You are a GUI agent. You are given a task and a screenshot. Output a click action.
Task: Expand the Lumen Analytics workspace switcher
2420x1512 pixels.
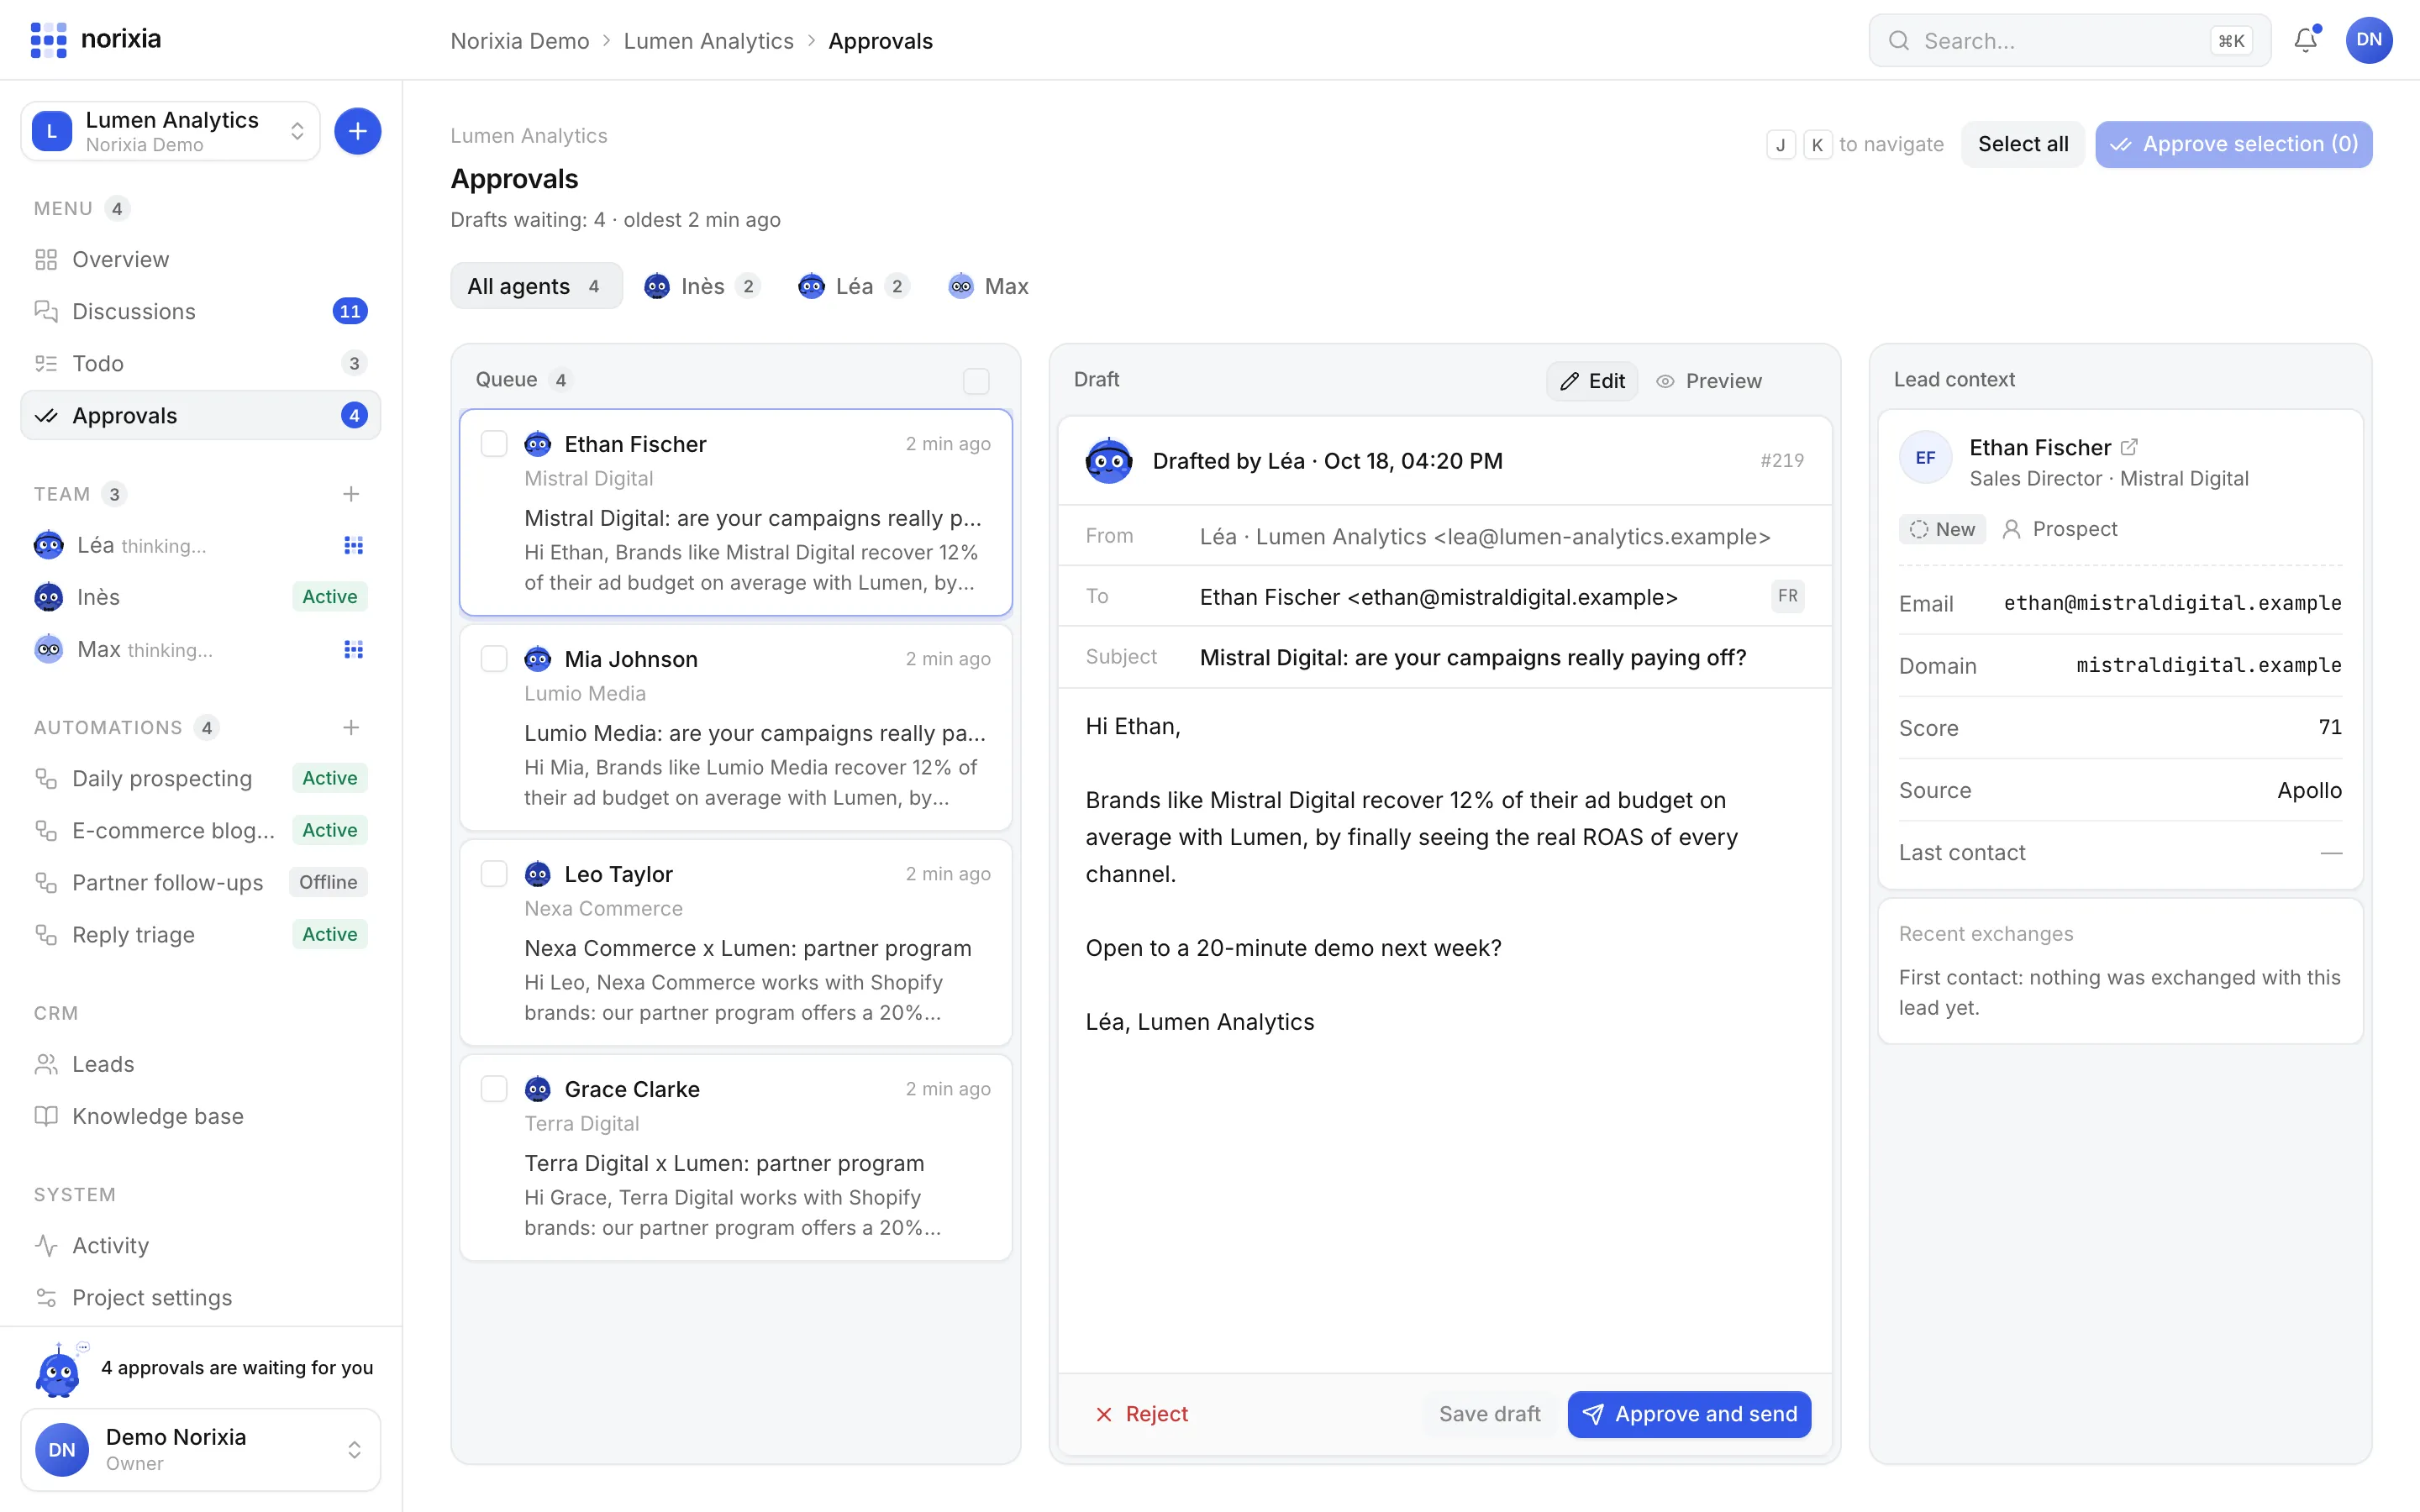pos(171,131)
